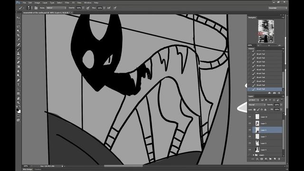Viewport: 304px width, 171px height.
Task: Select the Rectangle shape tool
Action: click(18, 94)
